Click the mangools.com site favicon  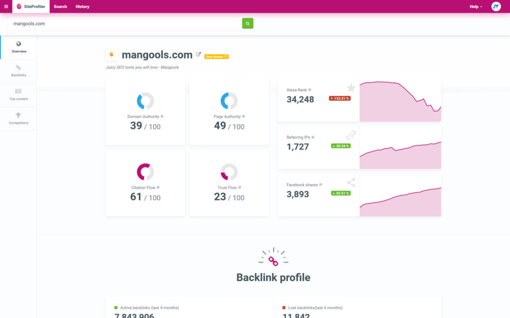tap(112, 55)
